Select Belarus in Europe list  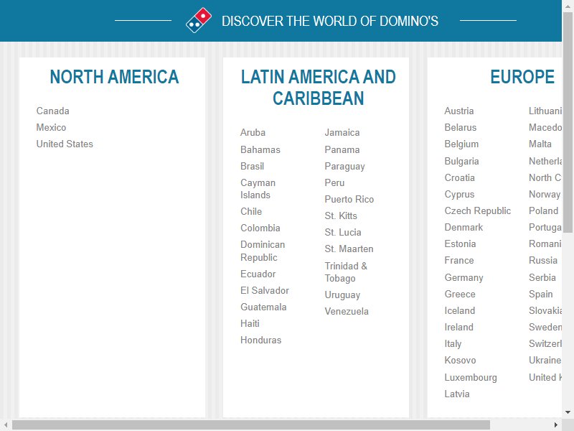(461, 127)
